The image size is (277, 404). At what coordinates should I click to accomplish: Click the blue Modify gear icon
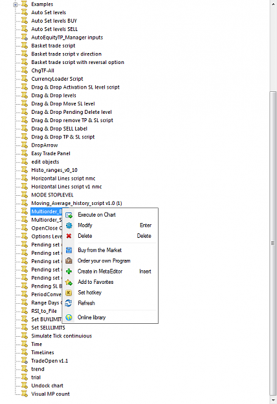click(69, 226)
